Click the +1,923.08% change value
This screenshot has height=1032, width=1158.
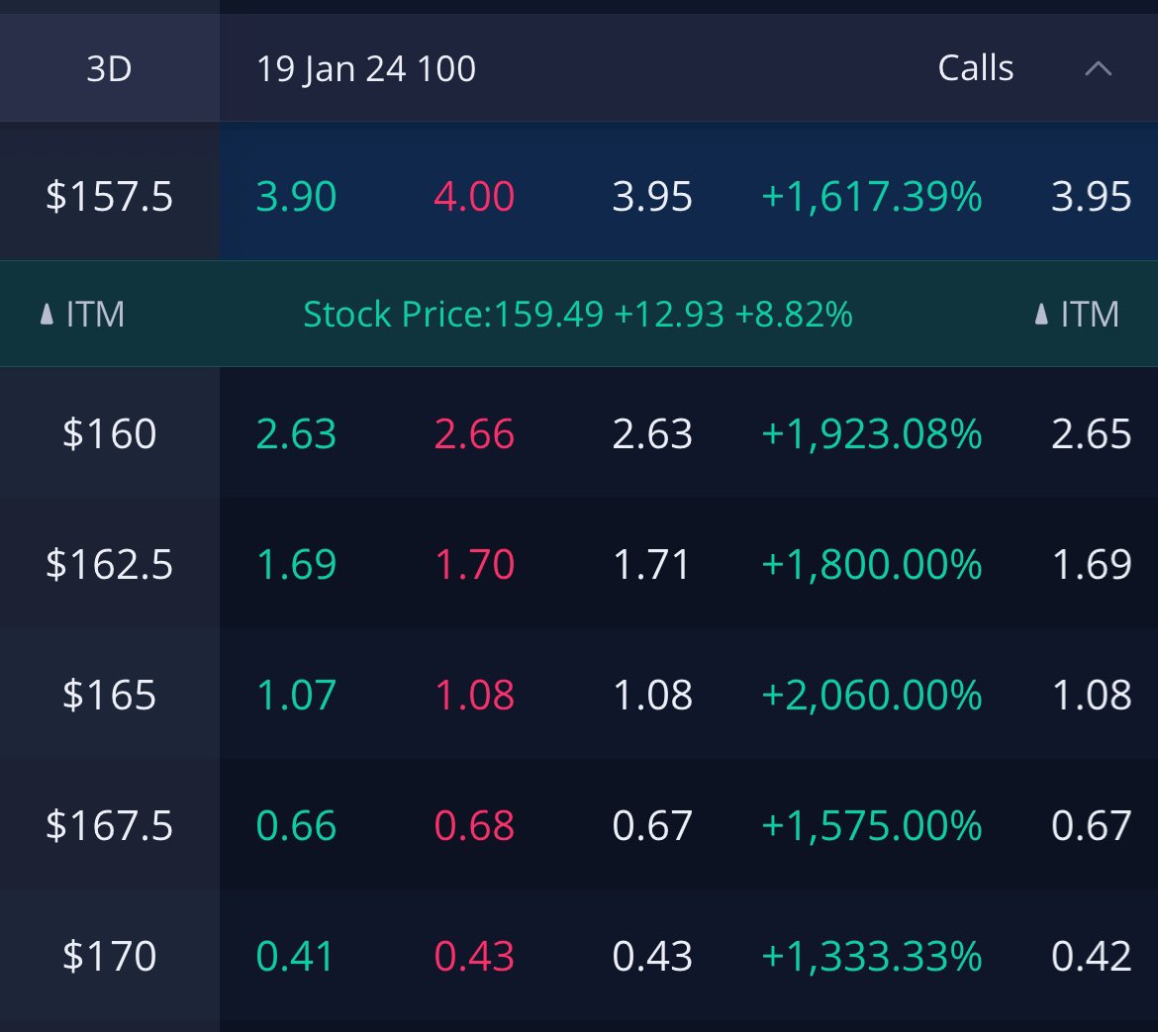(871, 433)
